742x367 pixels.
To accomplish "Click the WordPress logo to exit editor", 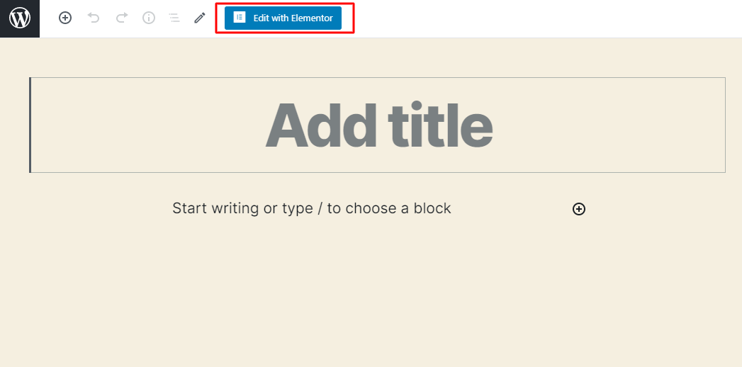I will 20,18.
